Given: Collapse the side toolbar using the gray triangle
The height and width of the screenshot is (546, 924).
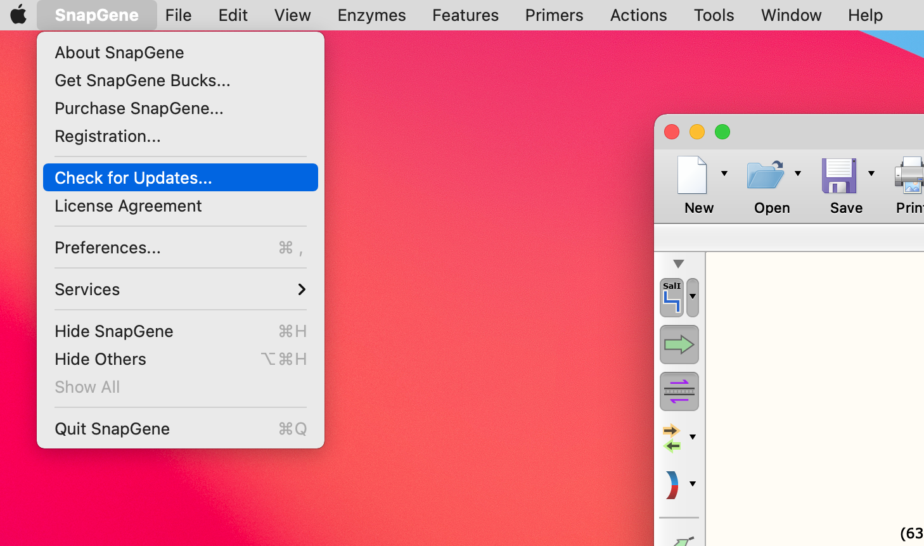Looking at the screenshot, I should [x=679, y=263].
